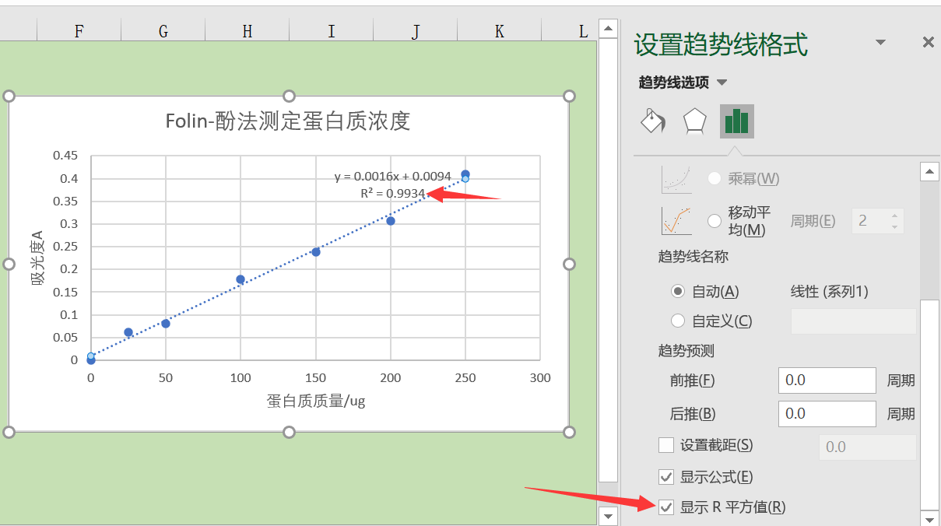This screenshot has width=941, height=526.
Task: Select column K header
Action: point(499,30)
